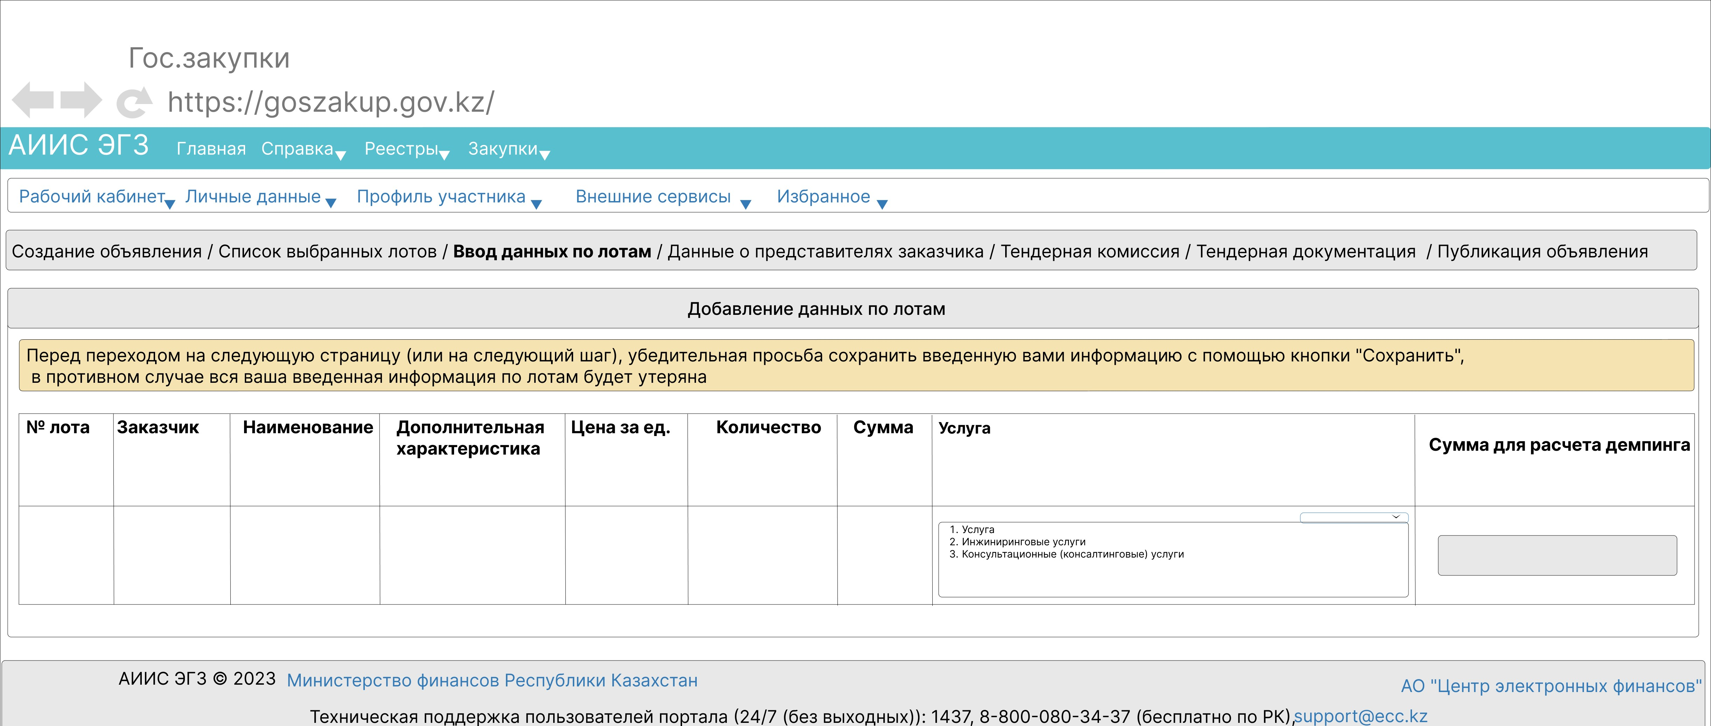Open the Справка menu

[297, 149]
